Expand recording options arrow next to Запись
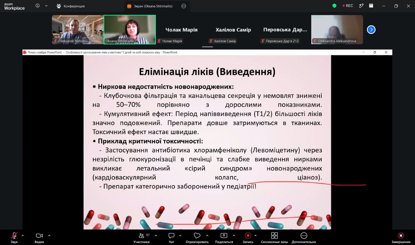This screenshot has height=245, width=415. click(255, 235)
